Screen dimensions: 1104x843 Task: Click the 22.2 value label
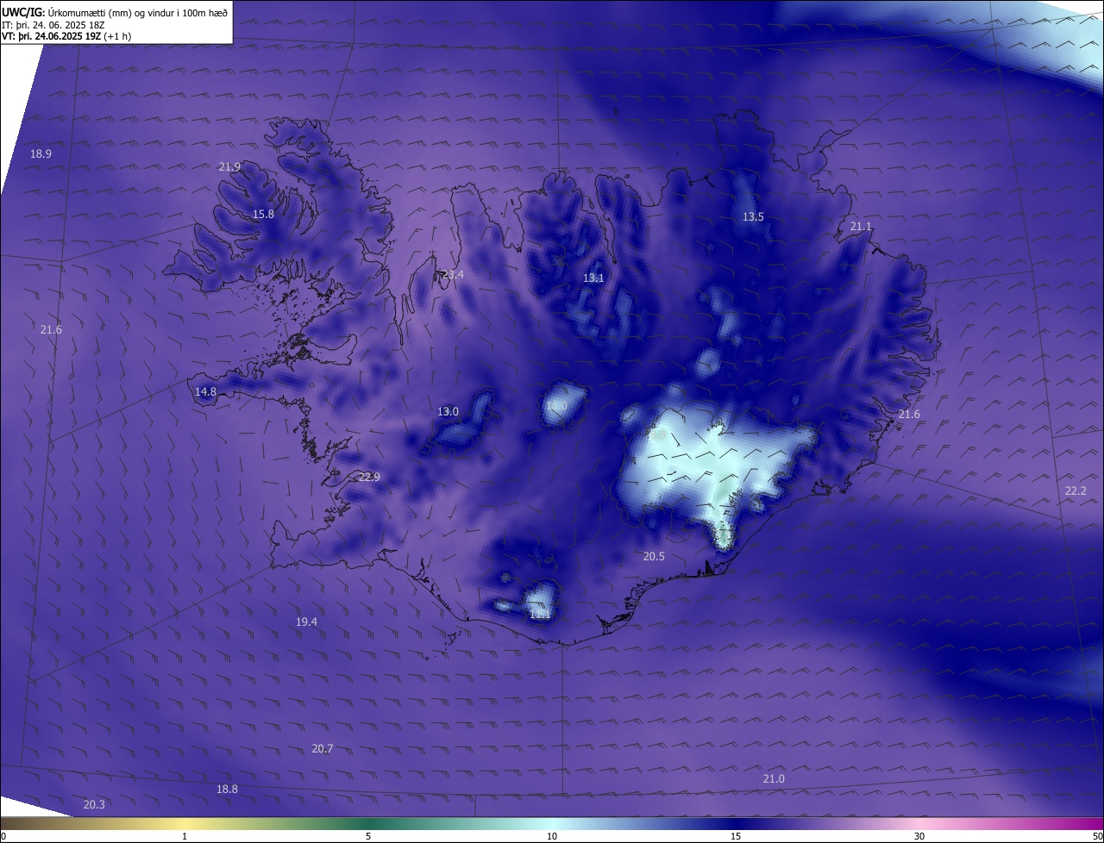click(1076, 490)
